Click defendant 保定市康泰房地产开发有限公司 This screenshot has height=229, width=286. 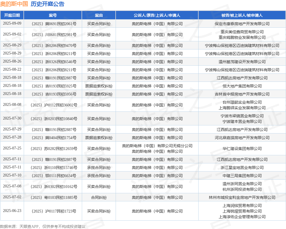242,24
